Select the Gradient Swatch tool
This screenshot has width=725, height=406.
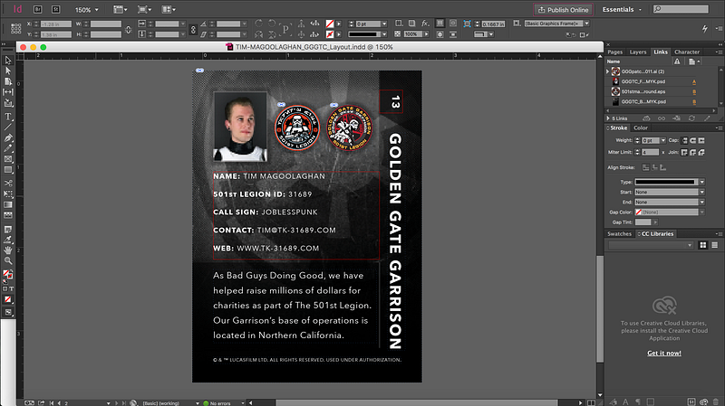tap(8, 205)
